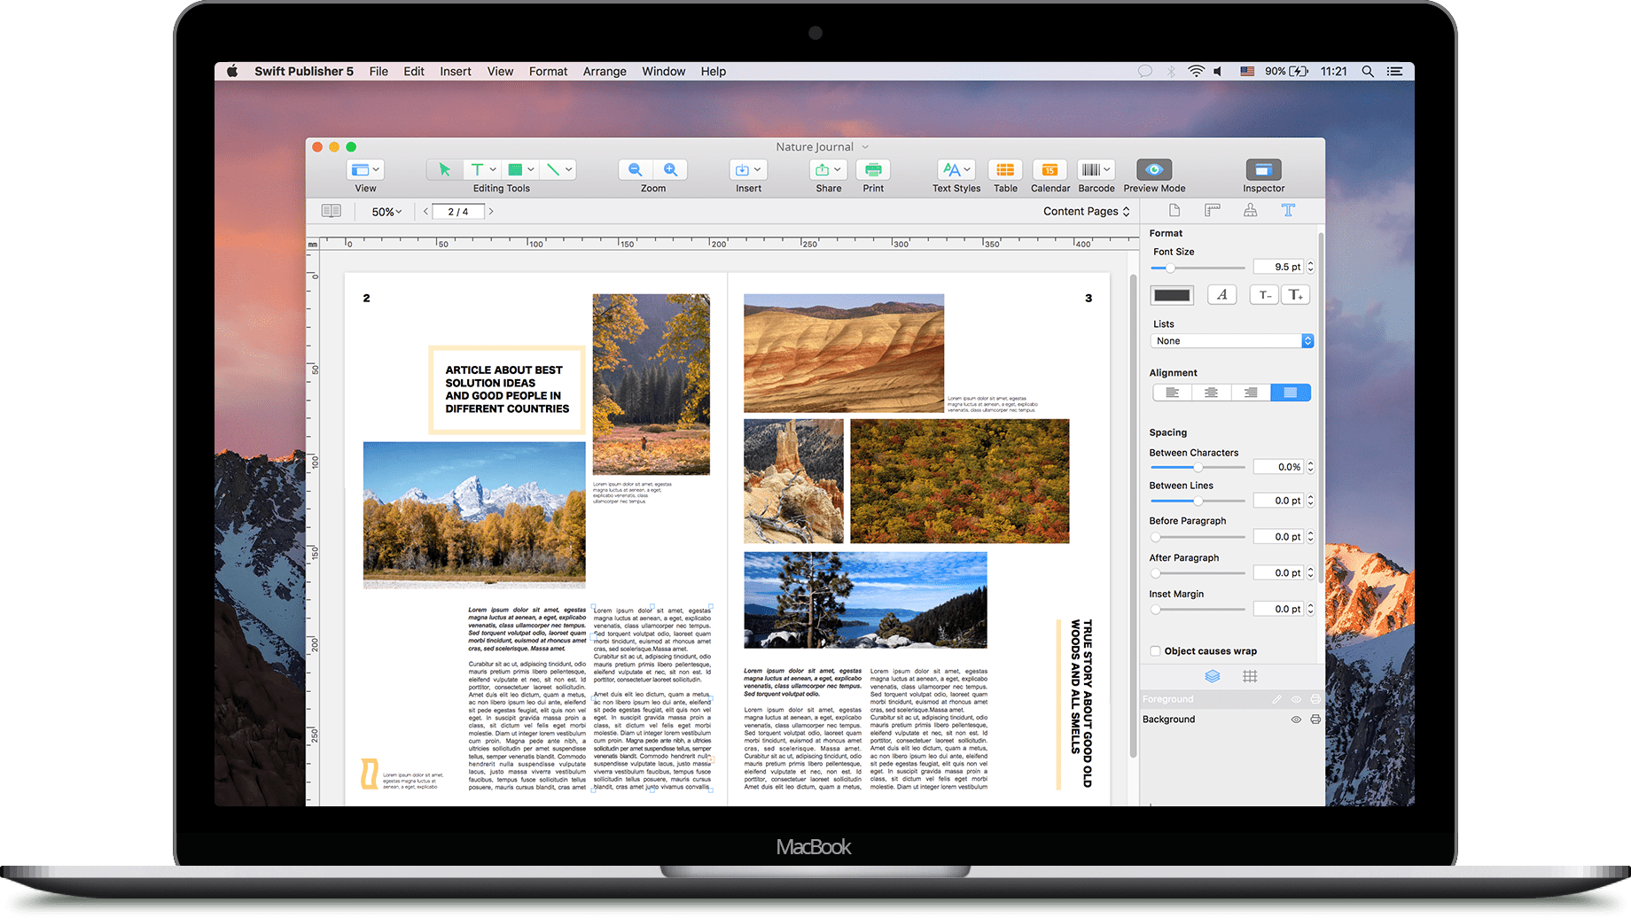Open the Arrange menu
Viewport: 1631px width, 918px height.
click(x=604, y=71)
